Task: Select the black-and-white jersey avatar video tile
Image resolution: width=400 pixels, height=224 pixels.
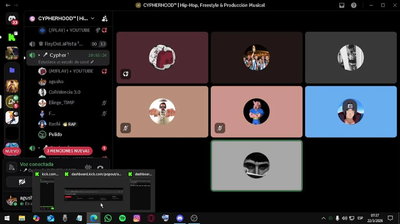Action: click(x=351, y=58)
